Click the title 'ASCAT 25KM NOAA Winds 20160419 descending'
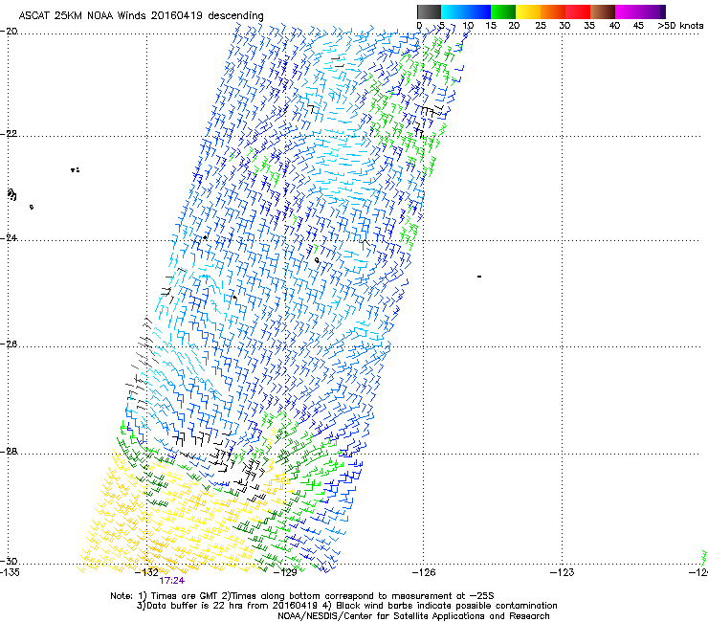The height and width of the screenshot is (622, 708). click(141, 16)
